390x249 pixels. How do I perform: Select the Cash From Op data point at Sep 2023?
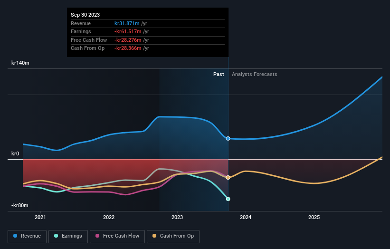click(x=228, y=178)
